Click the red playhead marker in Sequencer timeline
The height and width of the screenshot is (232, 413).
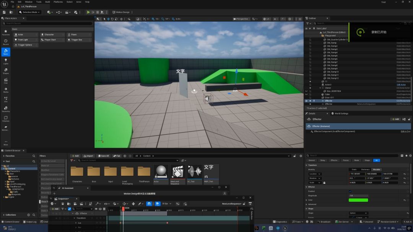pyautogui.click(x=123, y=209)
